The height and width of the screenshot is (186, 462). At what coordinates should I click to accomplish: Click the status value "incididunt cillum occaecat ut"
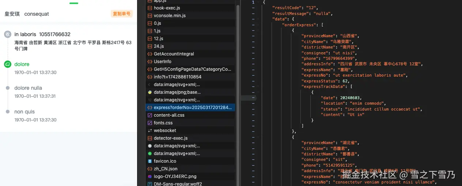383,109
